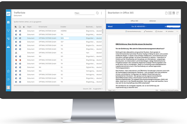Click the hit list horizontal scrollbar
This screenshot has height=124, width=187.
point(37,85)
